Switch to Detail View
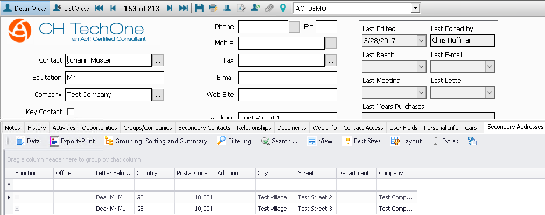The width and height of the screenshot is (545, 215). coord(25,8)
